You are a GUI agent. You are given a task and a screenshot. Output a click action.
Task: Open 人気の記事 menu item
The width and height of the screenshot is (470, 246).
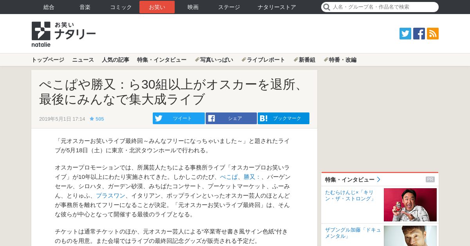coord(116,60)
